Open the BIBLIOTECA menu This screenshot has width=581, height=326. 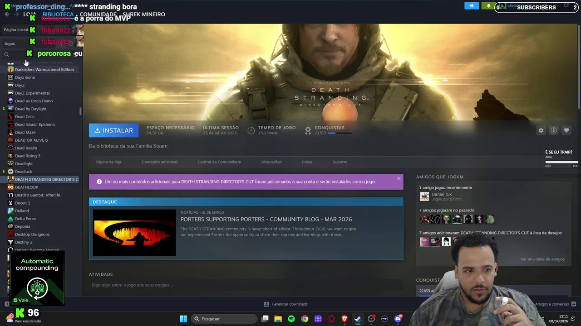pyautogui.click(x=58, y=14)
